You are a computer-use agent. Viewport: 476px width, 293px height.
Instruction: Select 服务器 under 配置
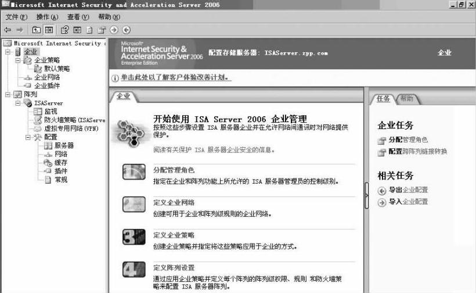64,145
